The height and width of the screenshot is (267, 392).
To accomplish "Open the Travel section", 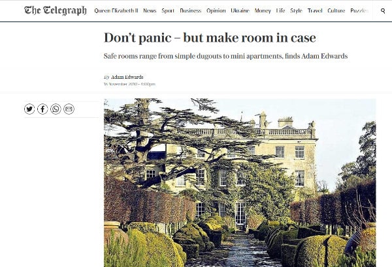I will tap(315, 10).
